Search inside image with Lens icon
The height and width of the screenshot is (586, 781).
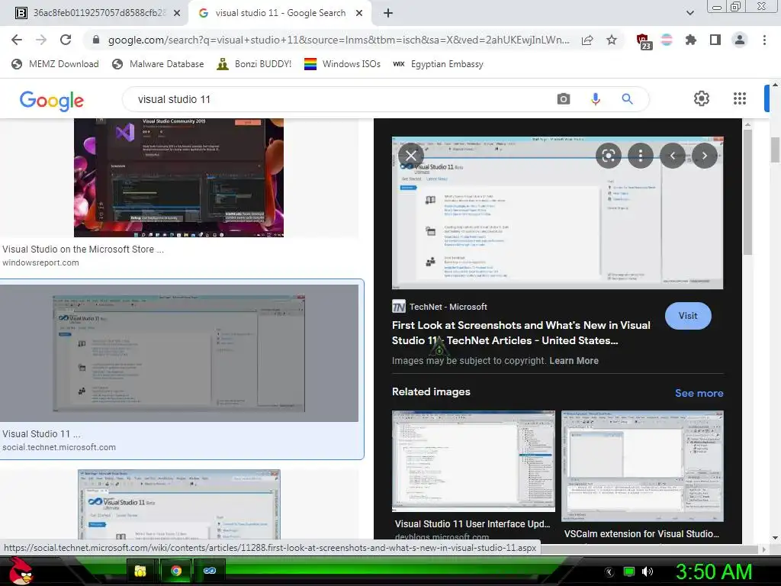coord(608,156)
